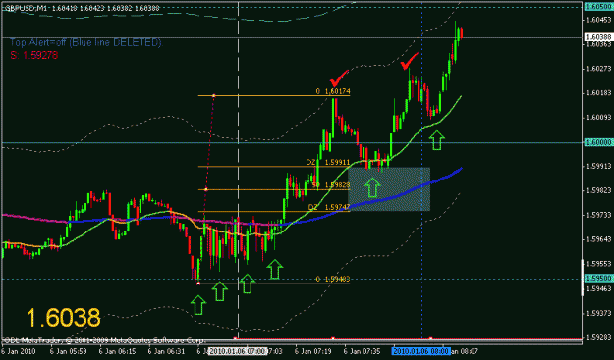This screenshot has width=614, height=360.
Task: Click the '6 Jan 07:35' time axis label
Action: (363, 351)
